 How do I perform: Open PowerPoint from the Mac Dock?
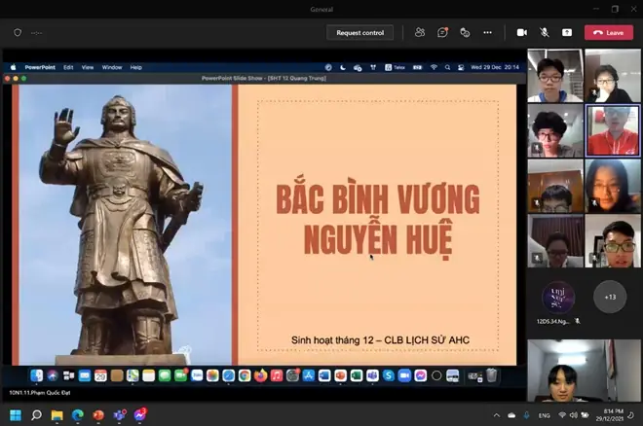point(340,375)
